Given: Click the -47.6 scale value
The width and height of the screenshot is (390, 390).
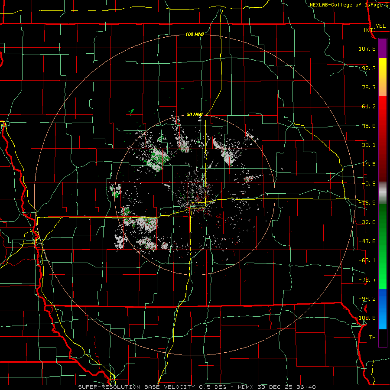Looking at the screenshot, I should click(367, 241).
